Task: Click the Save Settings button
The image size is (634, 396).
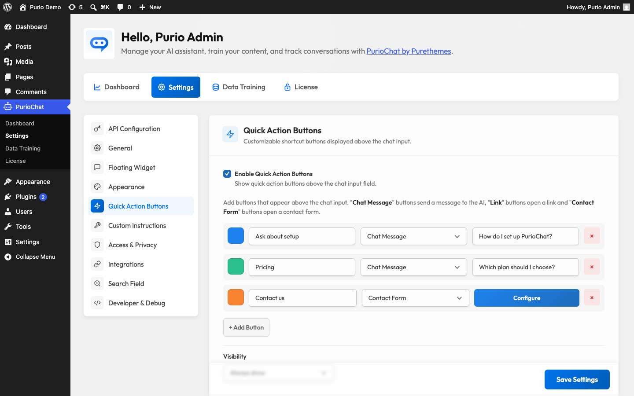Action: click(577, 379)
